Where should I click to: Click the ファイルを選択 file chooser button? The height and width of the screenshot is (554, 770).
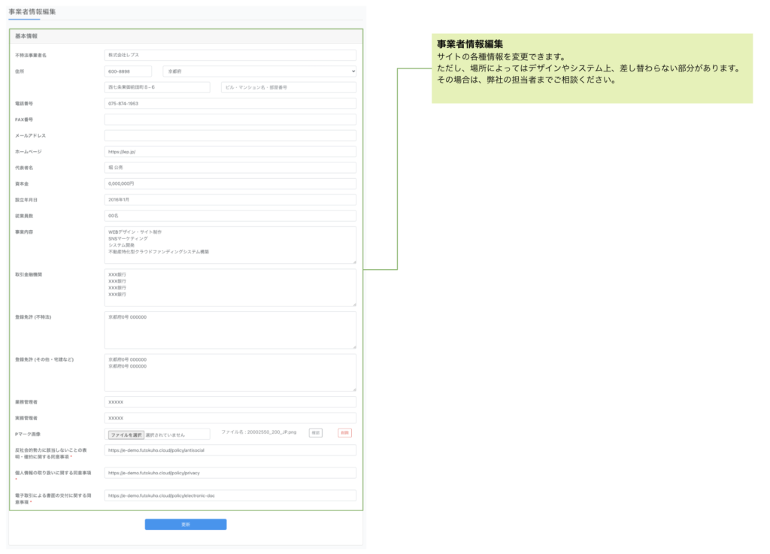126,434
